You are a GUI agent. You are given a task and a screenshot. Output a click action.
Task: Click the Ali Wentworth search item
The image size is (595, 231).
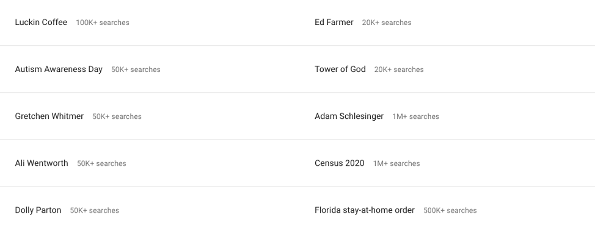[42, 163]
